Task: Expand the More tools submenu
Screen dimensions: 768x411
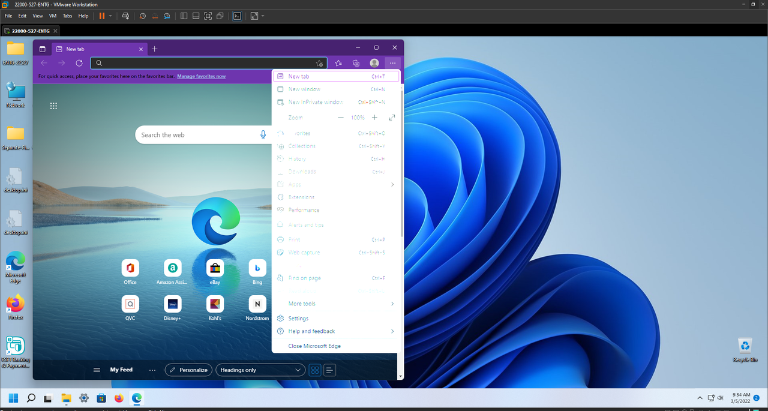Action: [335, 304]
